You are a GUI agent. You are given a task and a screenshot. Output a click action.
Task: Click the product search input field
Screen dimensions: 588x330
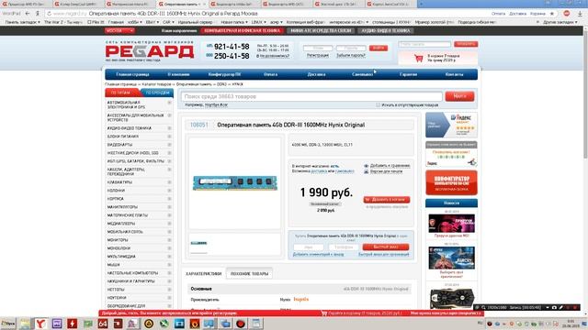click(x=311, y=96)
